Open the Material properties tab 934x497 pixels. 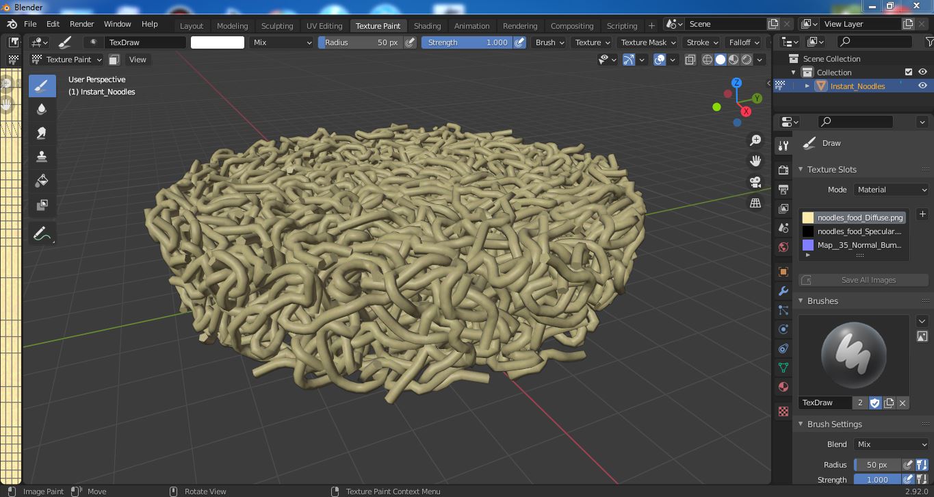(x=783, y=387)
